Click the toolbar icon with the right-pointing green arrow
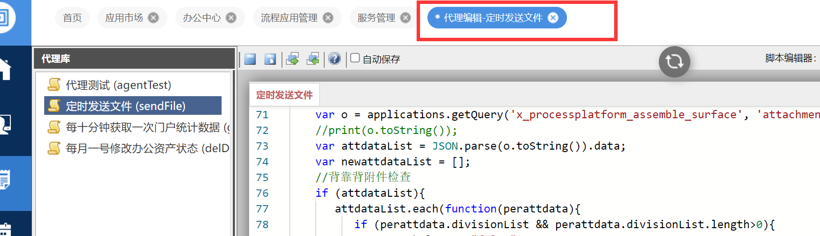Screen dimensions: 820x236 click(293, 59)
